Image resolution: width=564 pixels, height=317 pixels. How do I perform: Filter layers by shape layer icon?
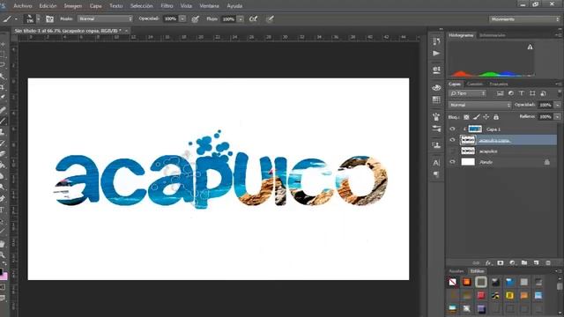click(x=532, y=93)
